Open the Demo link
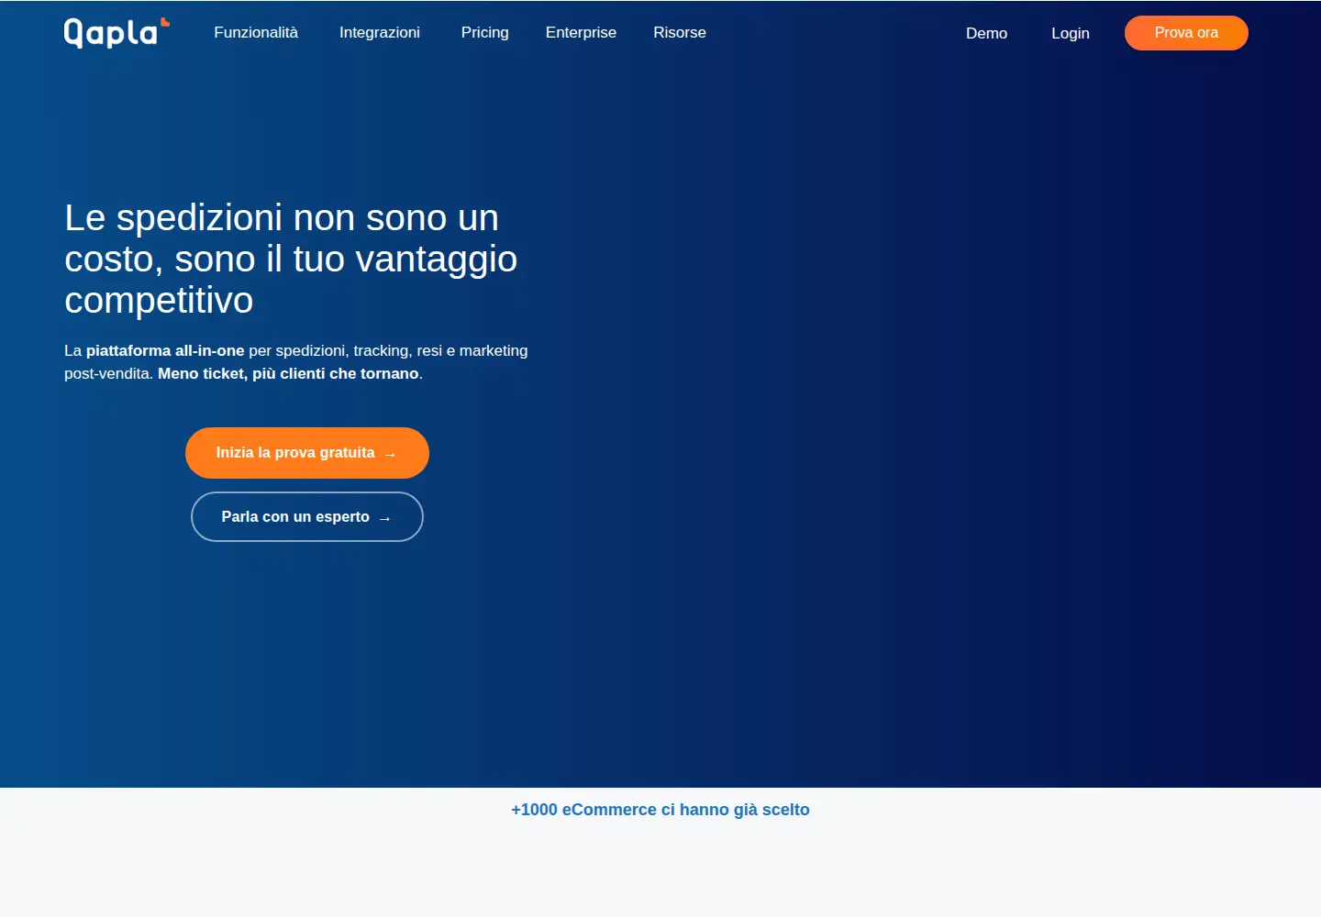Image resolution: width=1321 pixels, height=917 pixels. point(986,33)
